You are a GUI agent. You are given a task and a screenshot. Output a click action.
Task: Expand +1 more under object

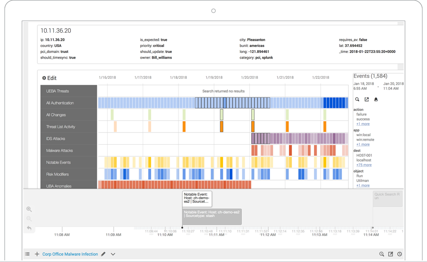(x=363, y=185)
